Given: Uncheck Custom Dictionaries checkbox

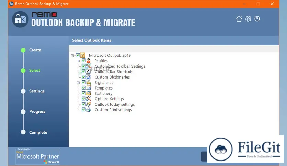Looking at the screenshot, I should pyautogui.click(x=83, y=77).
